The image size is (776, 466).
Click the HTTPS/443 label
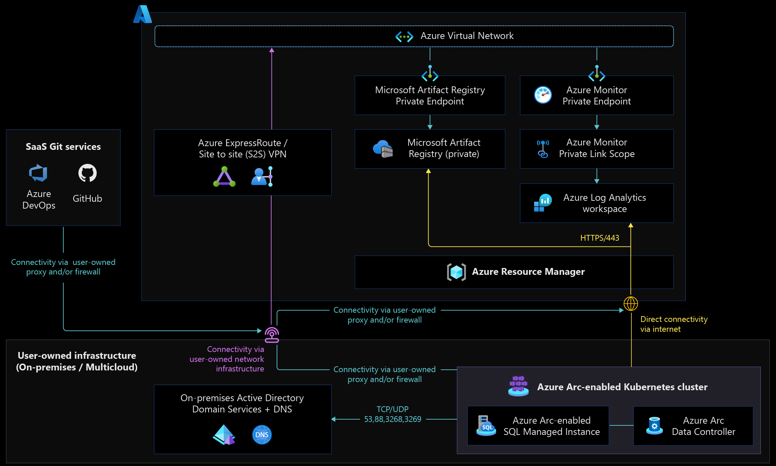(x=599, y=238)
